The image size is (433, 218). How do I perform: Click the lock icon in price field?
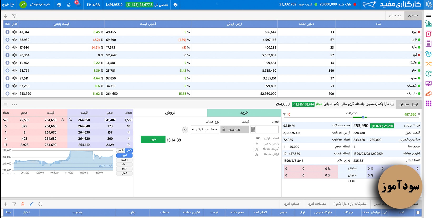[x=224, y=129]
